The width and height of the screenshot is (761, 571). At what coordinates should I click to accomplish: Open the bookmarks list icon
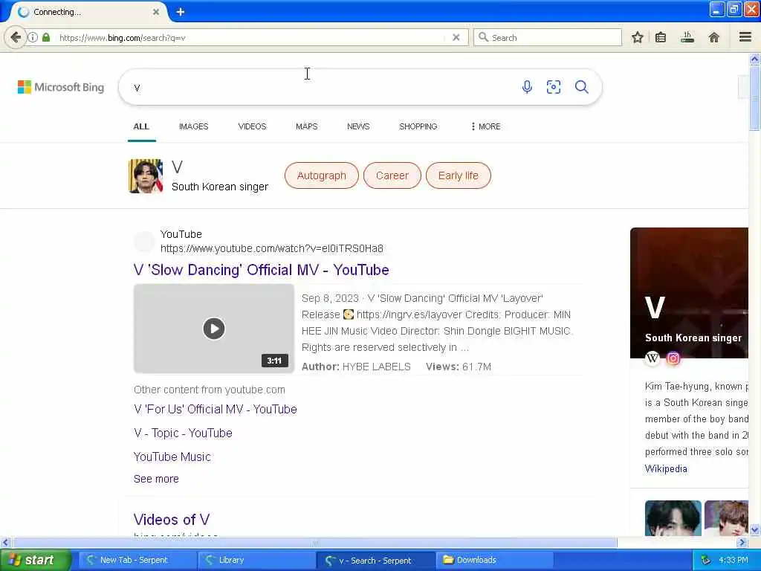pos(661,37)
